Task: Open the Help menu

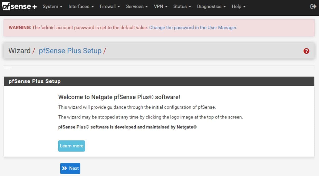Action: 237,6
